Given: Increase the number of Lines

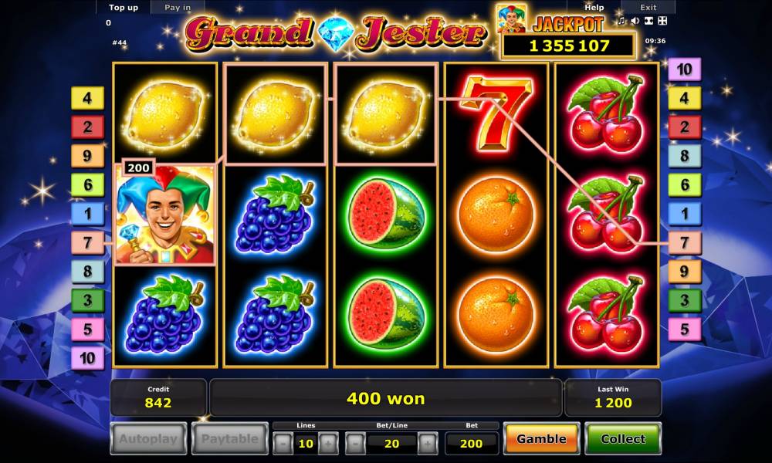Looking at the screenshot, I should (328, 443).
